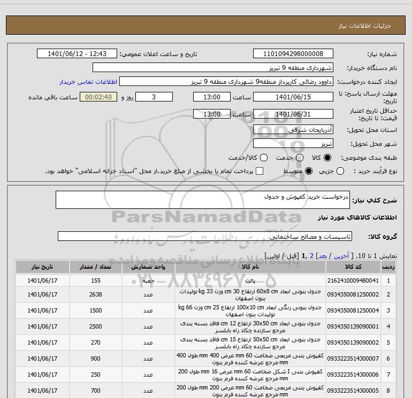Viewport: 412px width, 398px height.
Task: Click item code 0934350139090001
Action: pyautogui.click(x=353, y=326)
